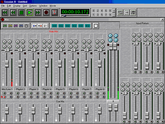165x124 pixels.
Task: Click the Playlist 3 pan slider
Action: [x=34, y=50]
